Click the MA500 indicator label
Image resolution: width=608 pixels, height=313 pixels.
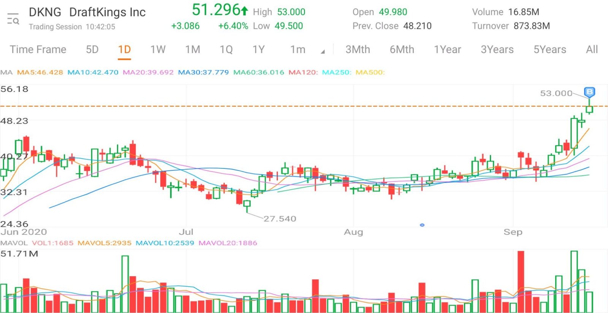[370, 72]
